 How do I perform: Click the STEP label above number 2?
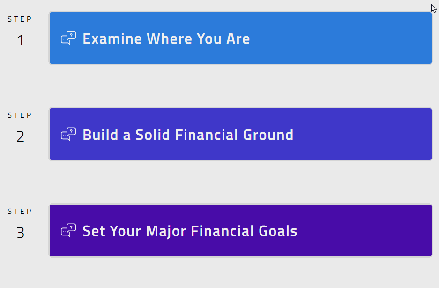point(20,115)
